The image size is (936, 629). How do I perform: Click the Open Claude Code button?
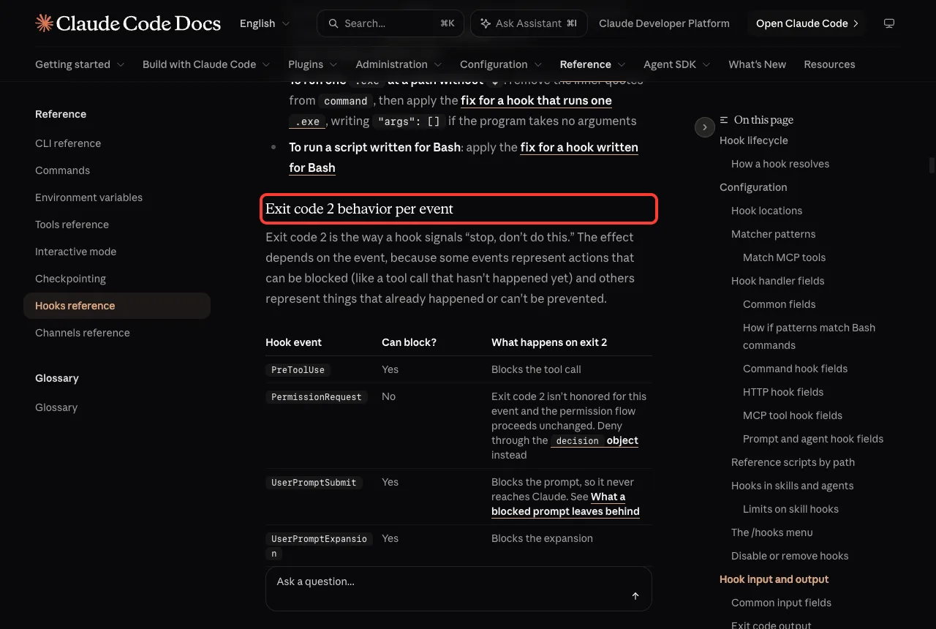pyautogui.click(x=807, y=23)
